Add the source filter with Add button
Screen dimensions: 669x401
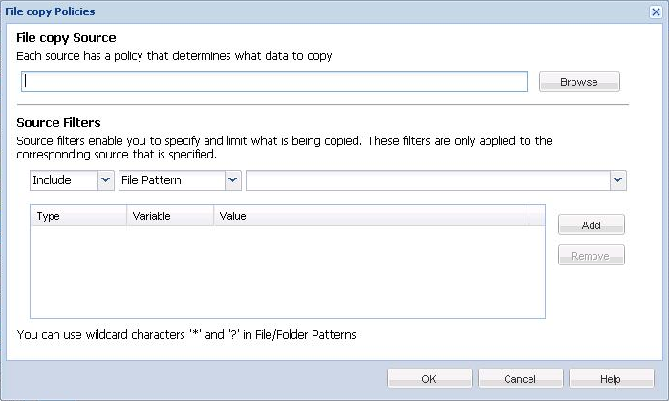(591, 225)
